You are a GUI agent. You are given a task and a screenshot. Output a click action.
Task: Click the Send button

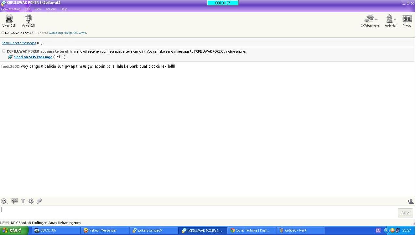tap(406, 213)
